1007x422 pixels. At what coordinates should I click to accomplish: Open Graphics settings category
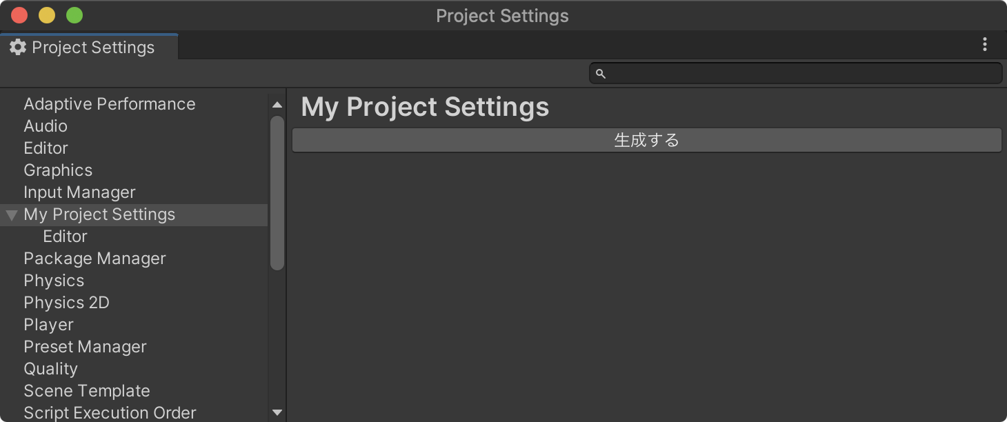point(58,170)
